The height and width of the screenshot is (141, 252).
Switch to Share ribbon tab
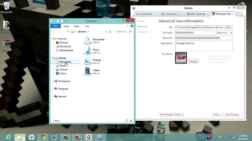(77, 26)
